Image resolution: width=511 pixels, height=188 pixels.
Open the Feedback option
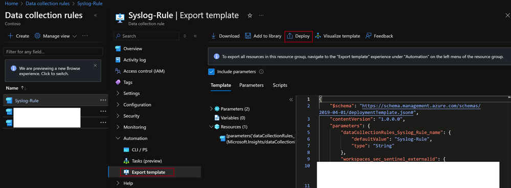pyautogui.click(x=380, y=36)
